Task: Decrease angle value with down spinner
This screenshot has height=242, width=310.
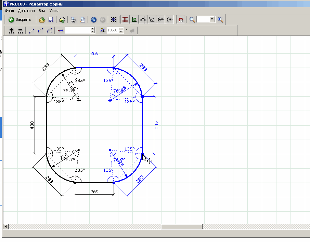Action: click(x=121, y=32)
